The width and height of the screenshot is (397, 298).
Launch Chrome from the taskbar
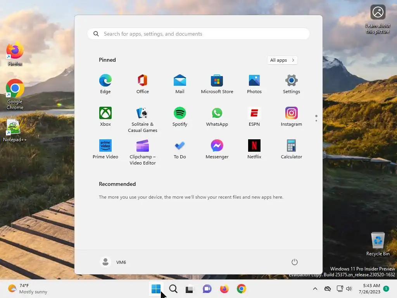tap(242, 289)
